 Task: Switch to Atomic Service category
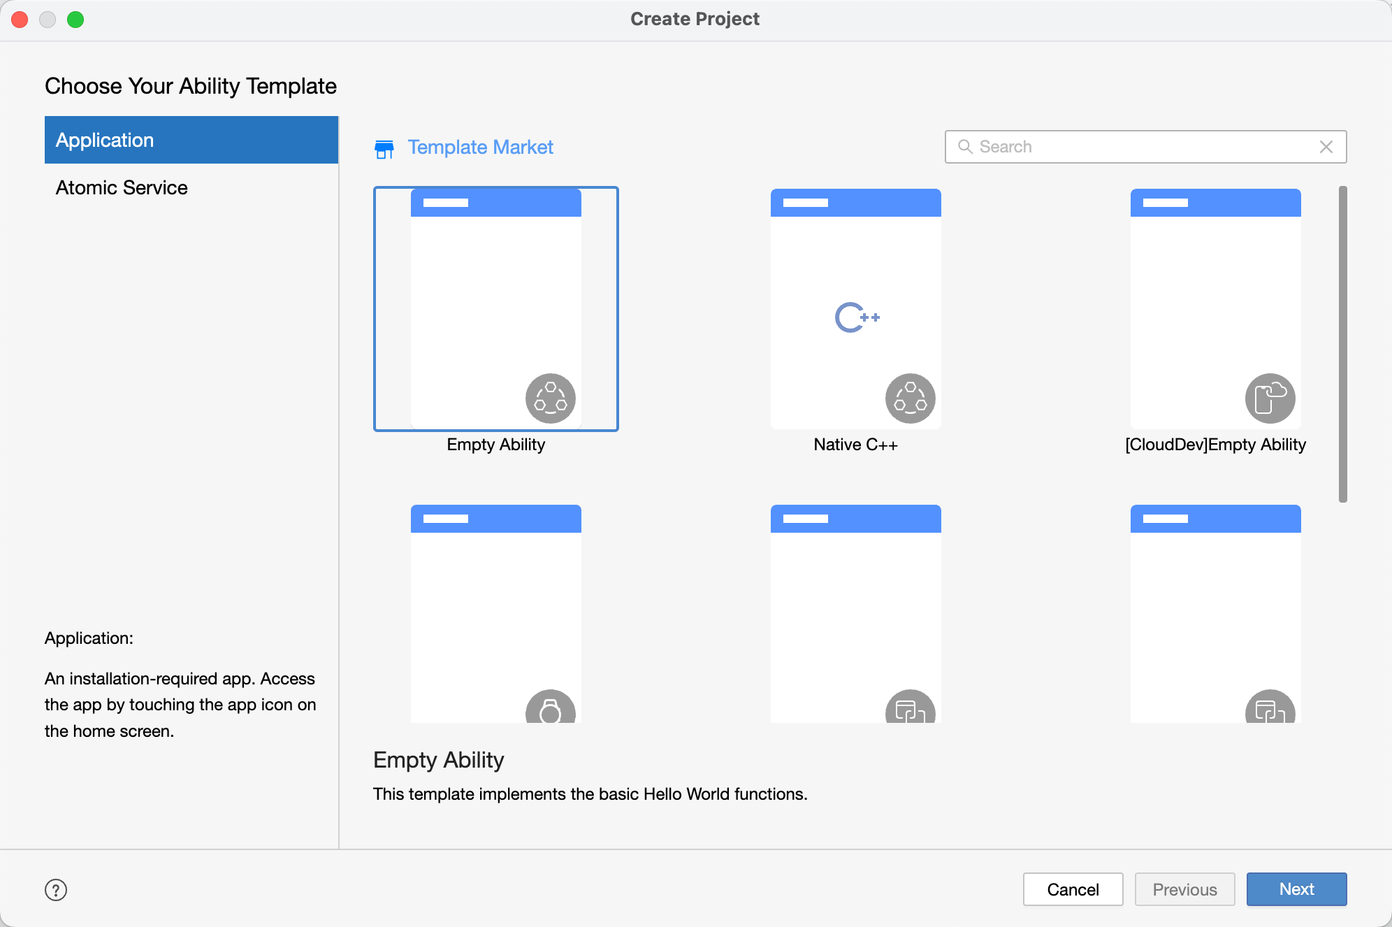click(122, 187)
